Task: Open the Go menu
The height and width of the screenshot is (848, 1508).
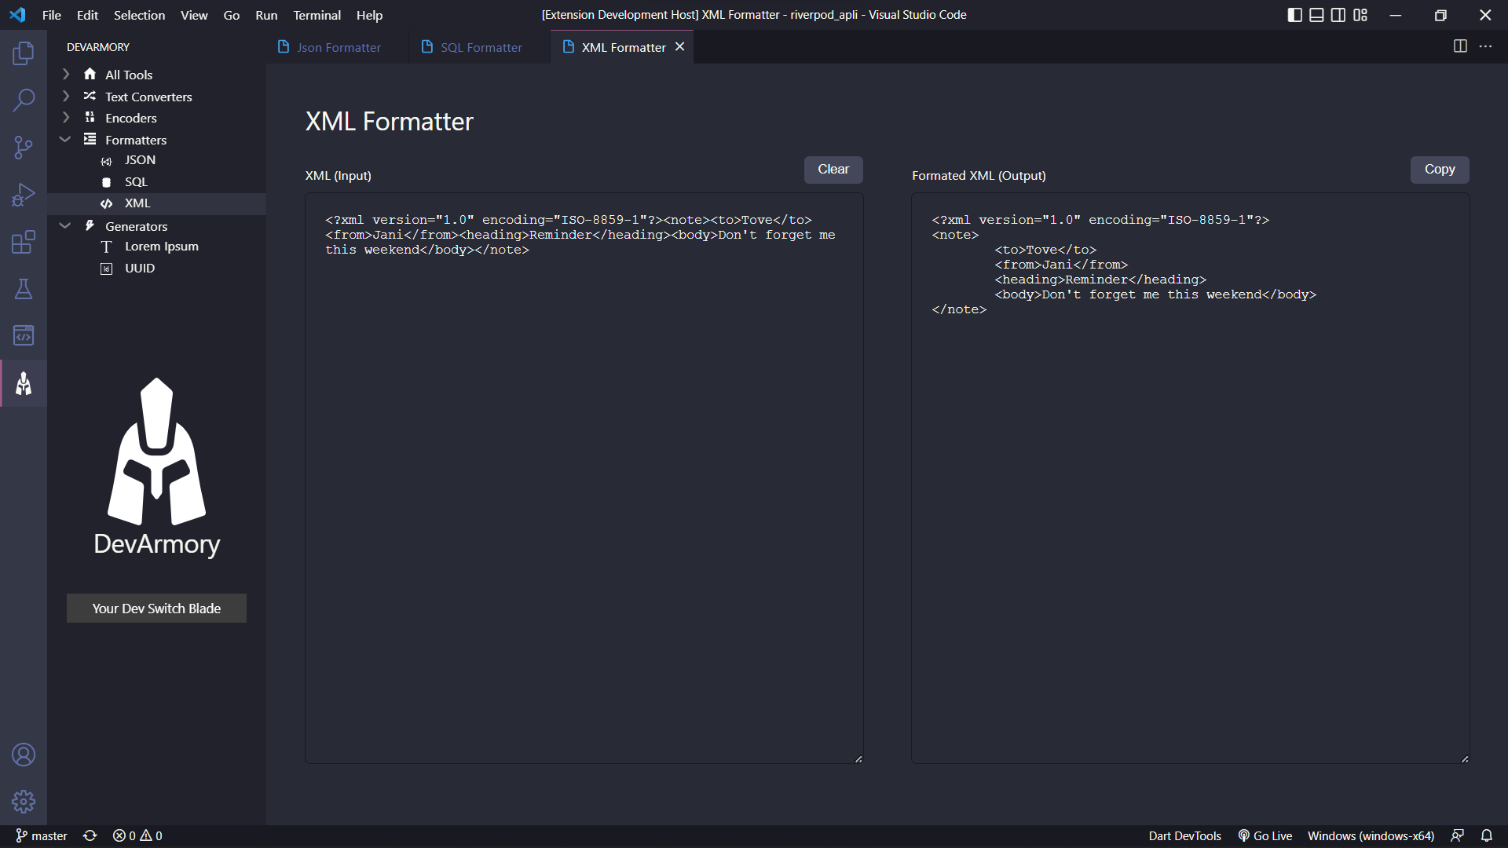Action: click(x=231, y=15)
